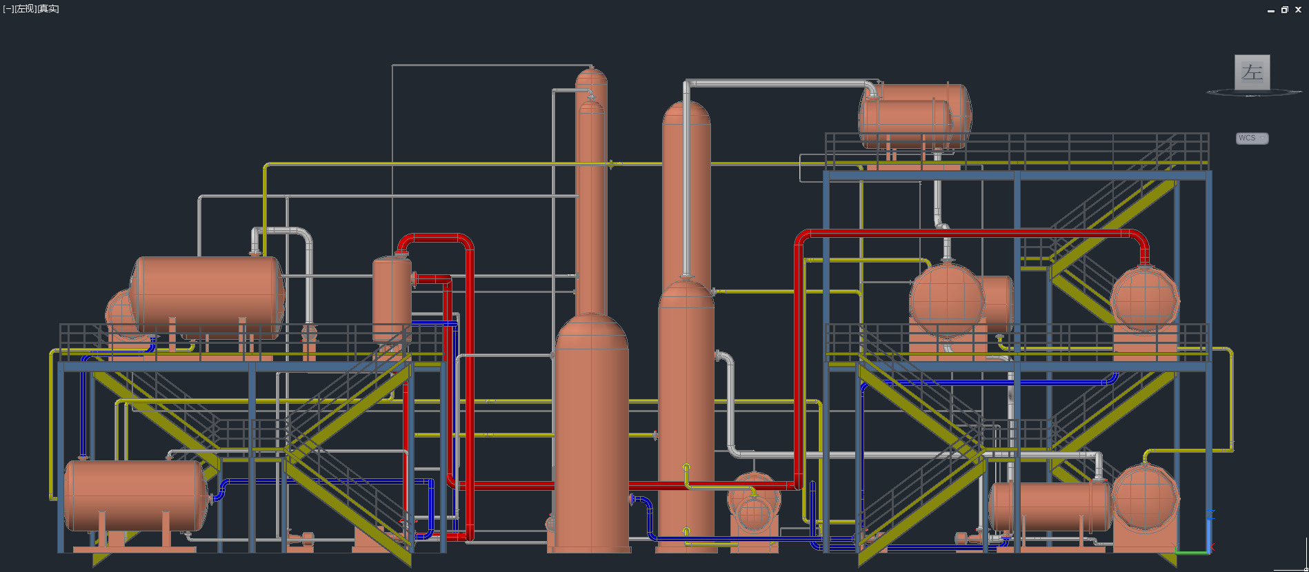Open the [左视] view controls menu
The width and height of the screenshot is (1309, 572).
(x=25, y=9)
